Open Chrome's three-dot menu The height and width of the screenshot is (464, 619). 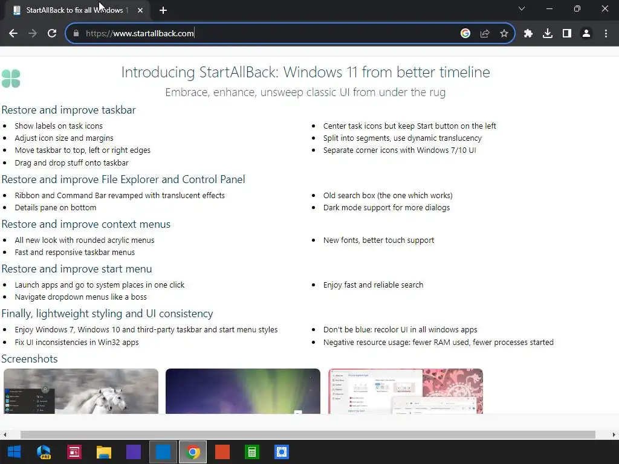coord(606,34)
